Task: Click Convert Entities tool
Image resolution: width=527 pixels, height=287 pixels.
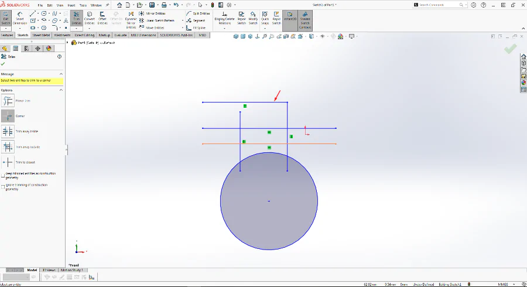Action: pos(90,18)
